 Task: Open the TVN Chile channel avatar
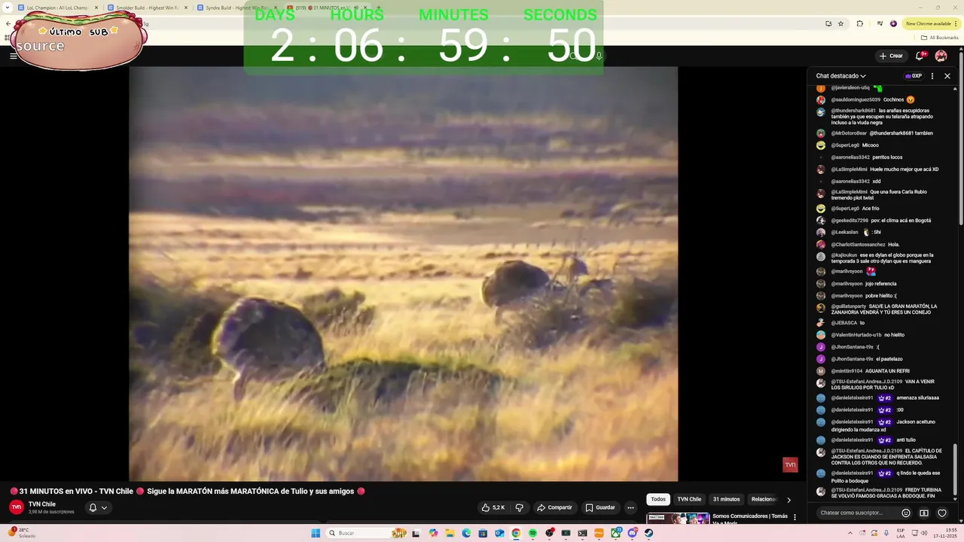coord(17,507)
